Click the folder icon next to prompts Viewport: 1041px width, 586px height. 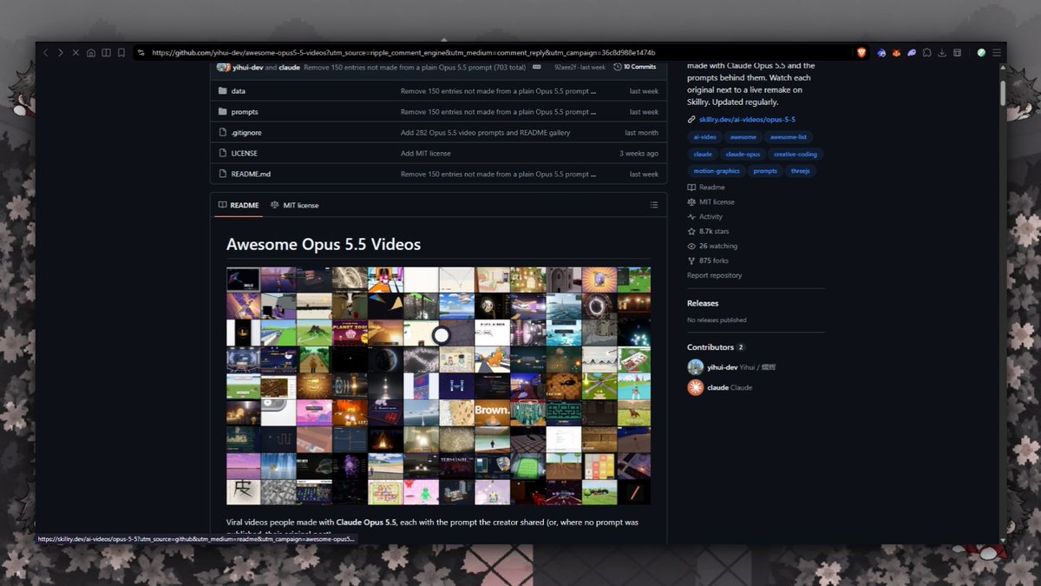(x=223, y=112)
